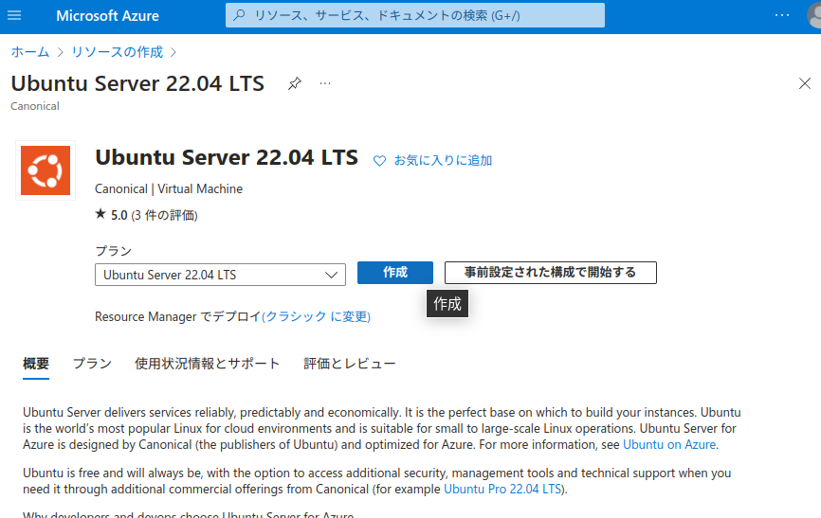Open the Ubuntu Pro 22.04 LTS link
The height and width of the screenshot is (518, 821).
[502, 490]
